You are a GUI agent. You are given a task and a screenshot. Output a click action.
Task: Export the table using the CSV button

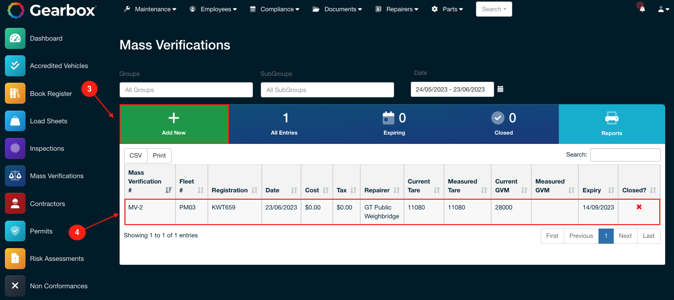(x=135, y=155)
